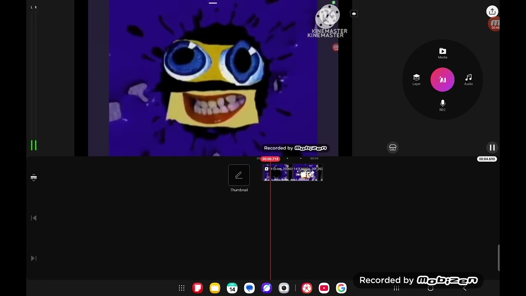Open the pink AI tools button
The width and height of the screenshot is (526, 296).
point(443,80)
